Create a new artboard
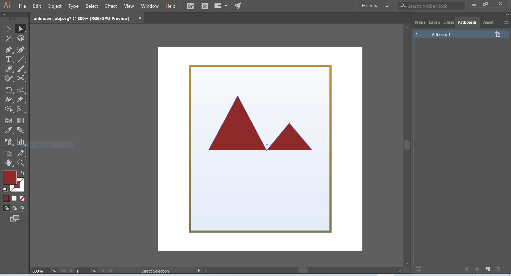Image resolution: width=511 pixels, height=276 pixels. coord(488,269)
